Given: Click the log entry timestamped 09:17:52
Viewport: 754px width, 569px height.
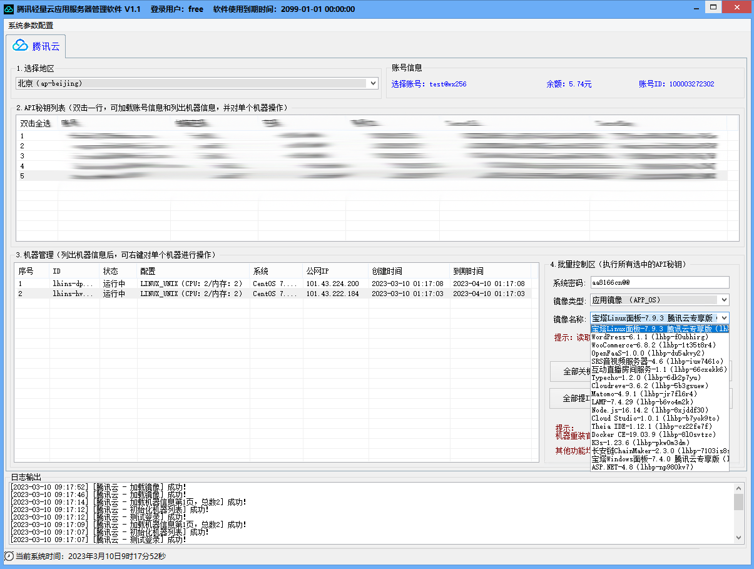Looking at the screenshot, I should (99, 487).
